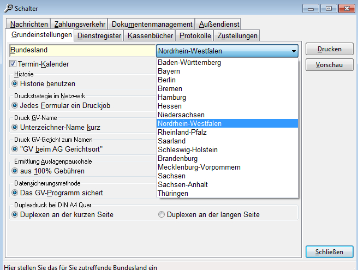Viewport: 358px width, 270px height.
Task: Pick Thüringen at the list bottom
Action: (x=172, y=194)
